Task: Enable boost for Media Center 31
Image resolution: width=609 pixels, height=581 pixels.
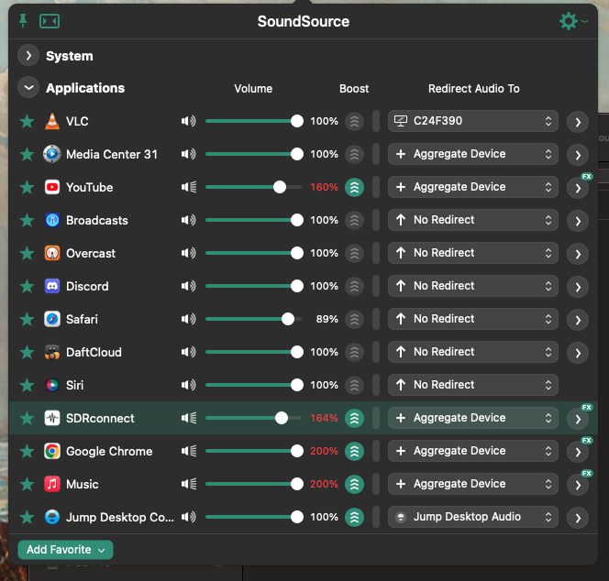Action: (x=354, y=154)
